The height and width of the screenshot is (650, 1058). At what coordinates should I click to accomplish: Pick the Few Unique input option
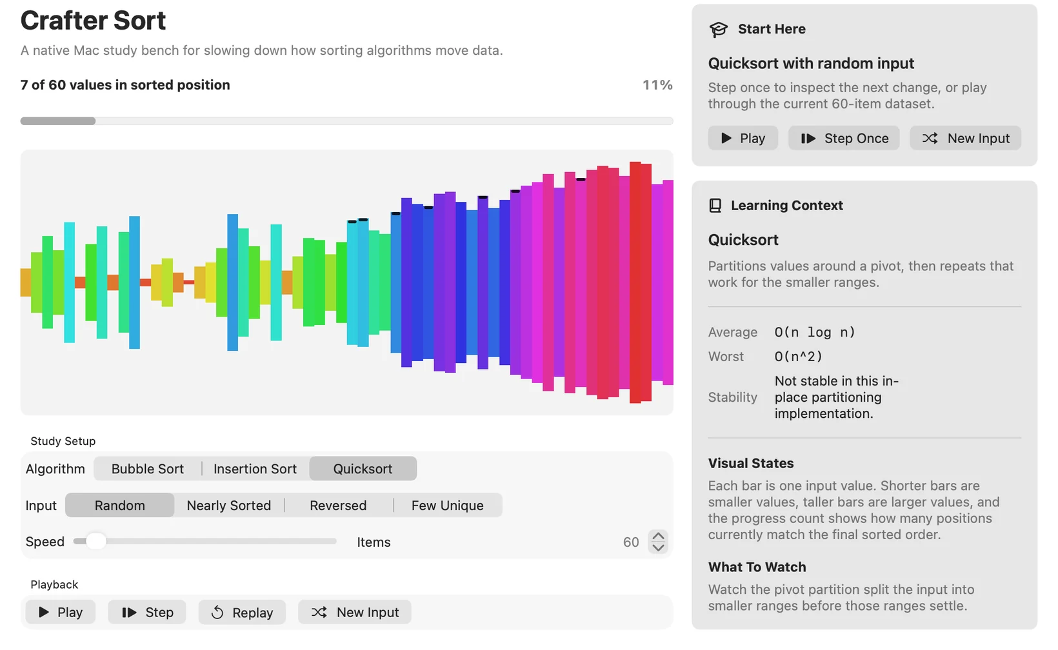coord(448,506)
